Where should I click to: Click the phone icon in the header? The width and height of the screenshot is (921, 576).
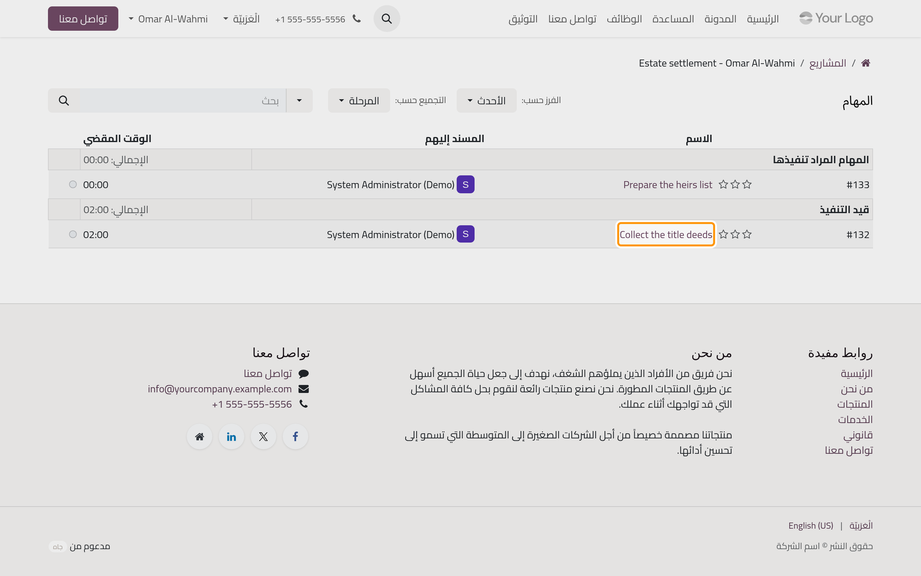[356, 19]
